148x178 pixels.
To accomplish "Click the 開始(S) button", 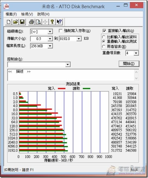I will pyautogui.click(x=129, y=64).
